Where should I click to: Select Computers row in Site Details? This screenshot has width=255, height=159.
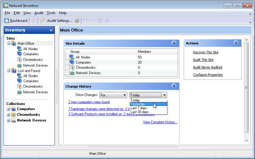pos(121,62)
